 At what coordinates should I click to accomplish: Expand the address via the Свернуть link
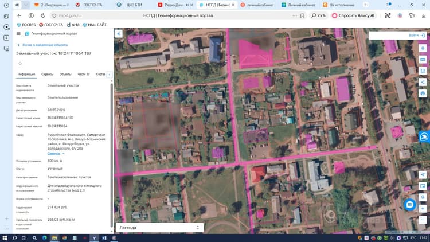pos(53,153)
